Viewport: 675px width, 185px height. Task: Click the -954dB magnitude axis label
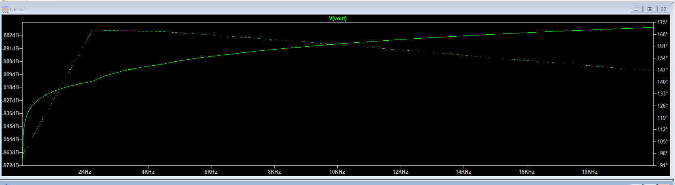(x=11, y=139)
